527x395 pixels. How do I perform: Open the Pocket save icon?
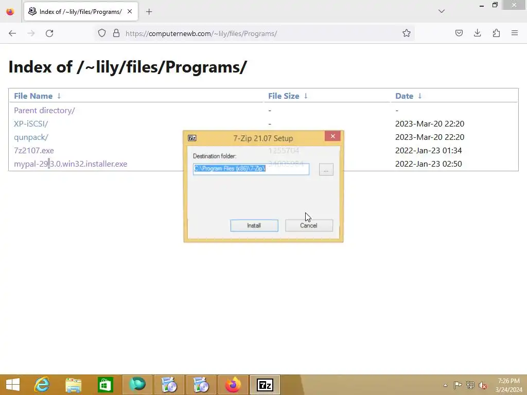(x=459, y=33)
